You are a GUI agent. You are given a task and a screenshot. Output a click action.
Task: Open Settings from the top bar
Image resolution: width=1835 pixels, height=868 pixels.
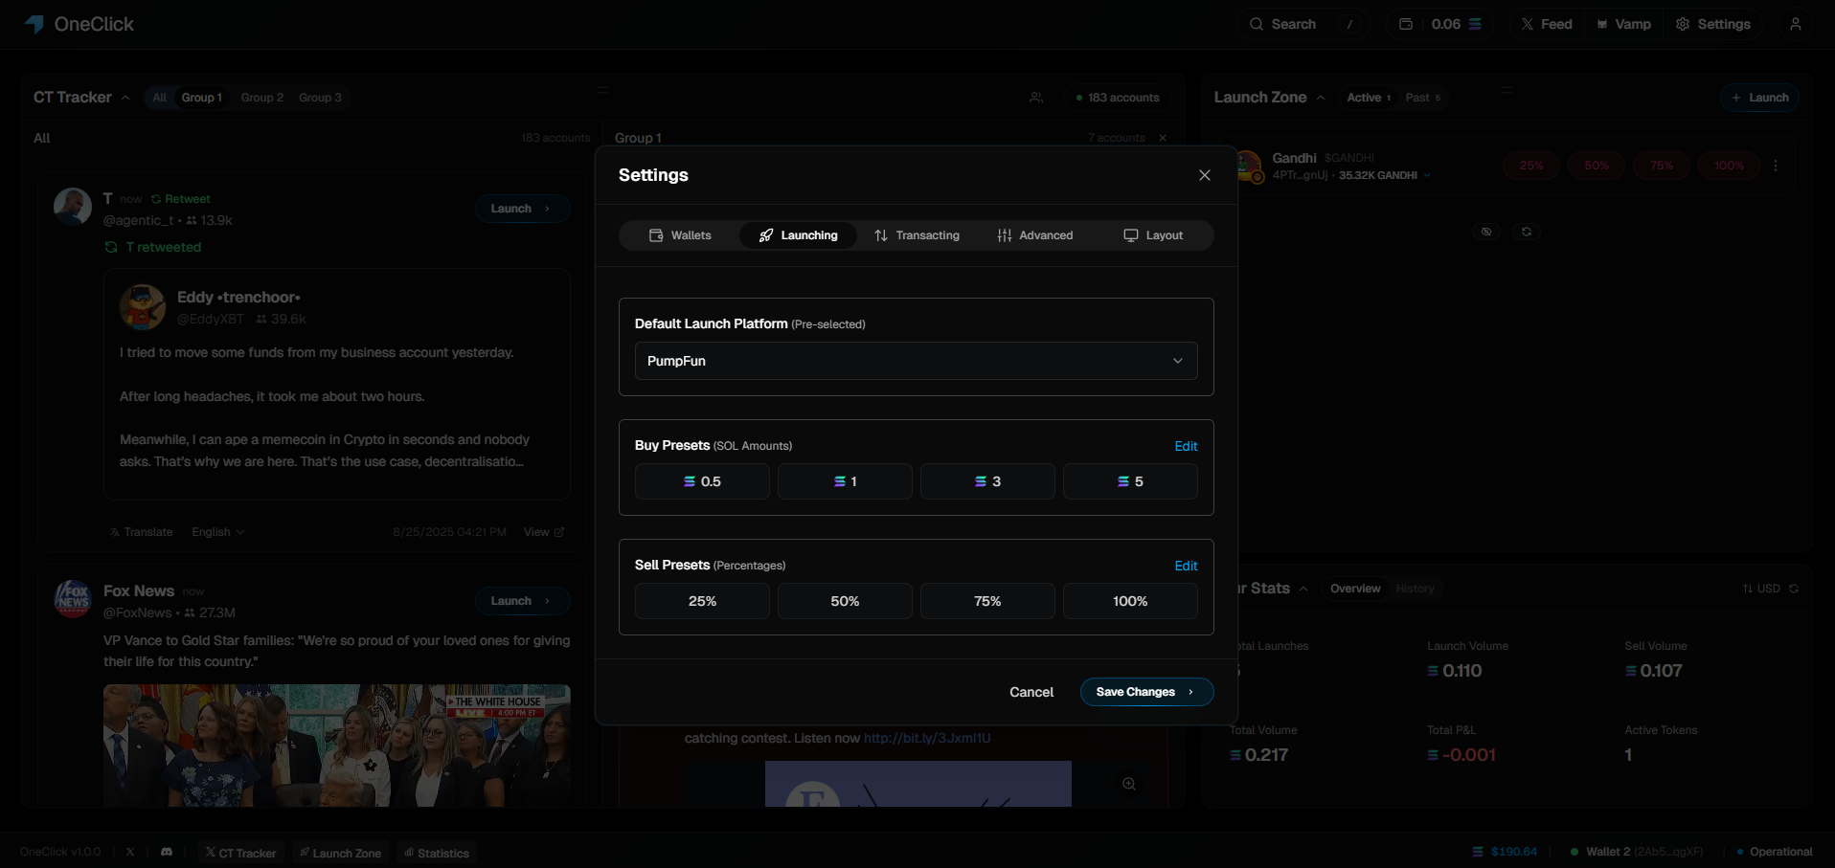point(1713,24)
